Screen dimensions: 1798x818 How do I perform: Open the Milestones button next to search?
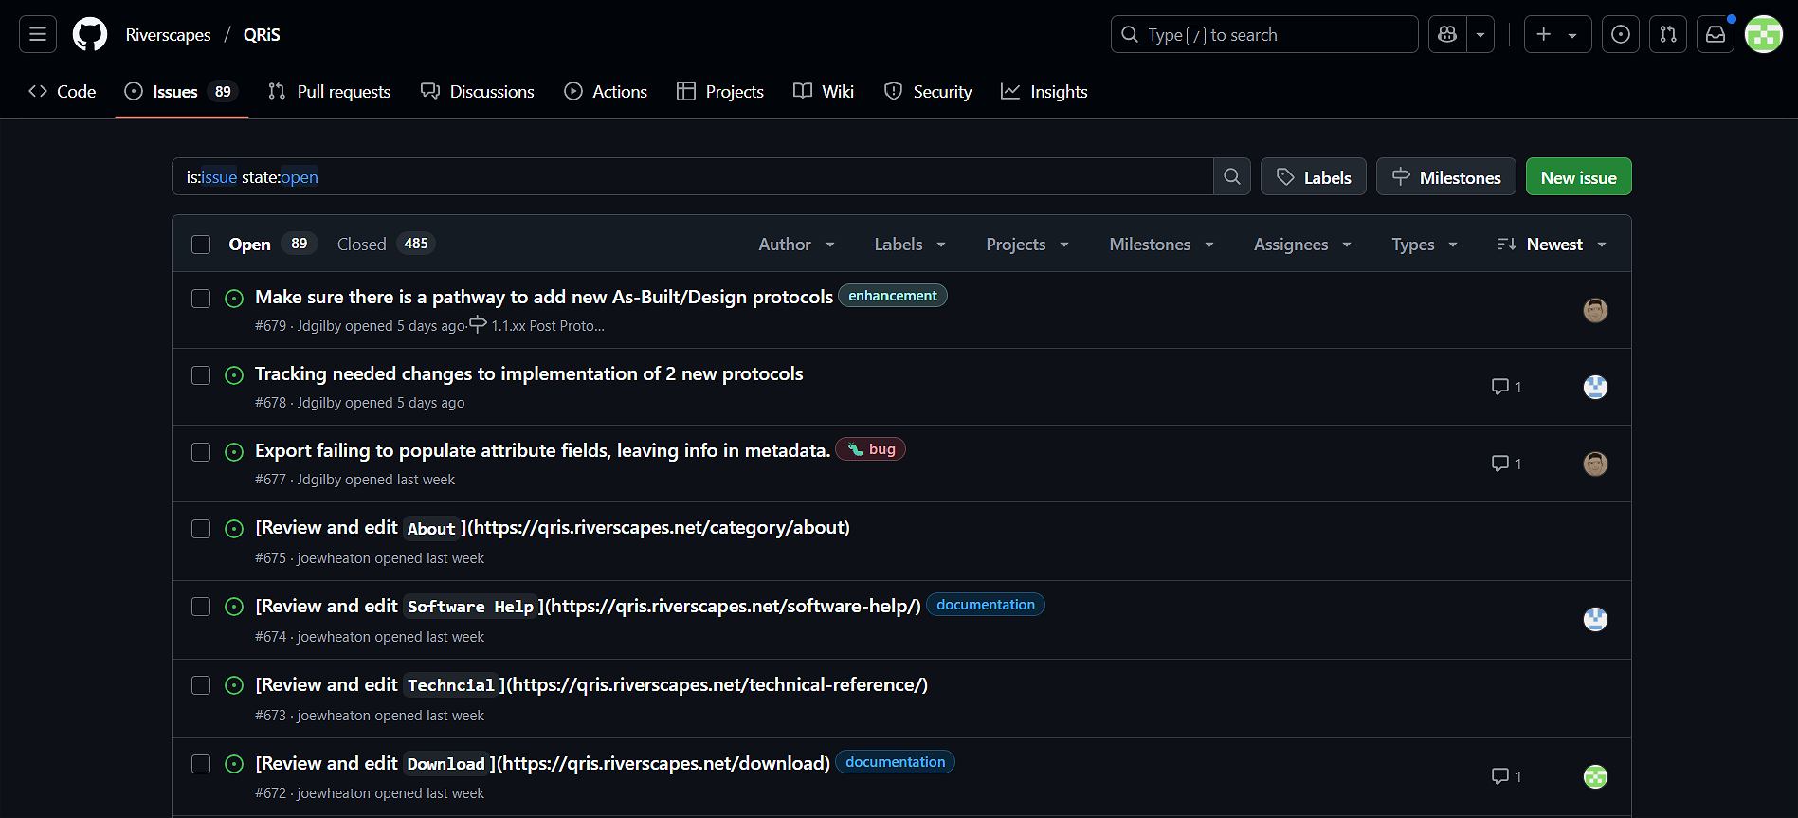click(x=1446, y=177)
